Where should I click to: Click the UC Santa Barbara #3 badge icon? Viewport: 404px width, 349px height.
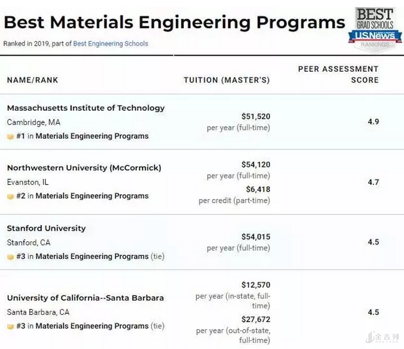(x=10, y=326)
